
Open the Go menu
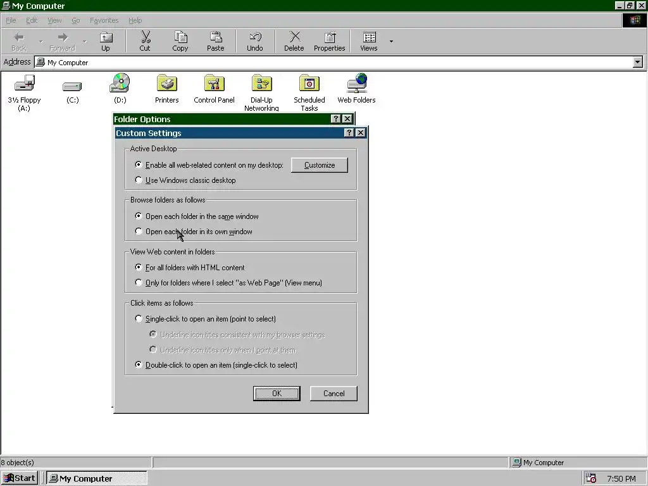click(76, 20)
